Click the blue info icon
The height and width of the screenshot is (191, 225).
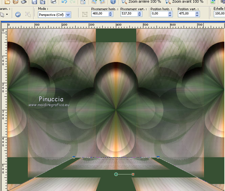tap(113, 2)
